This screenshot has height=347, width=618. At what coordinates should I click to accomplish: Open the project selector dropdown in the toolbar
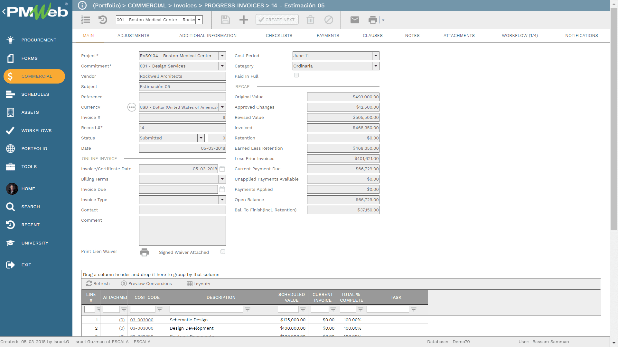[199, 20]
